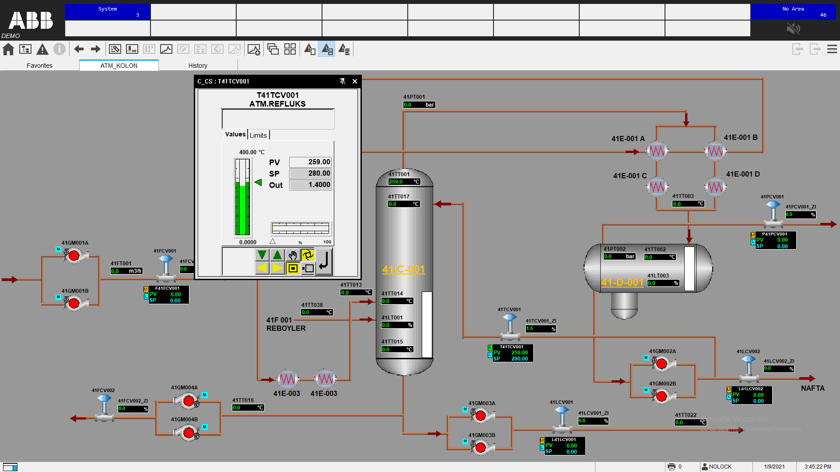Increase value with green up arrow
Screen dimensions: 840x472
(x=277, y=255)
